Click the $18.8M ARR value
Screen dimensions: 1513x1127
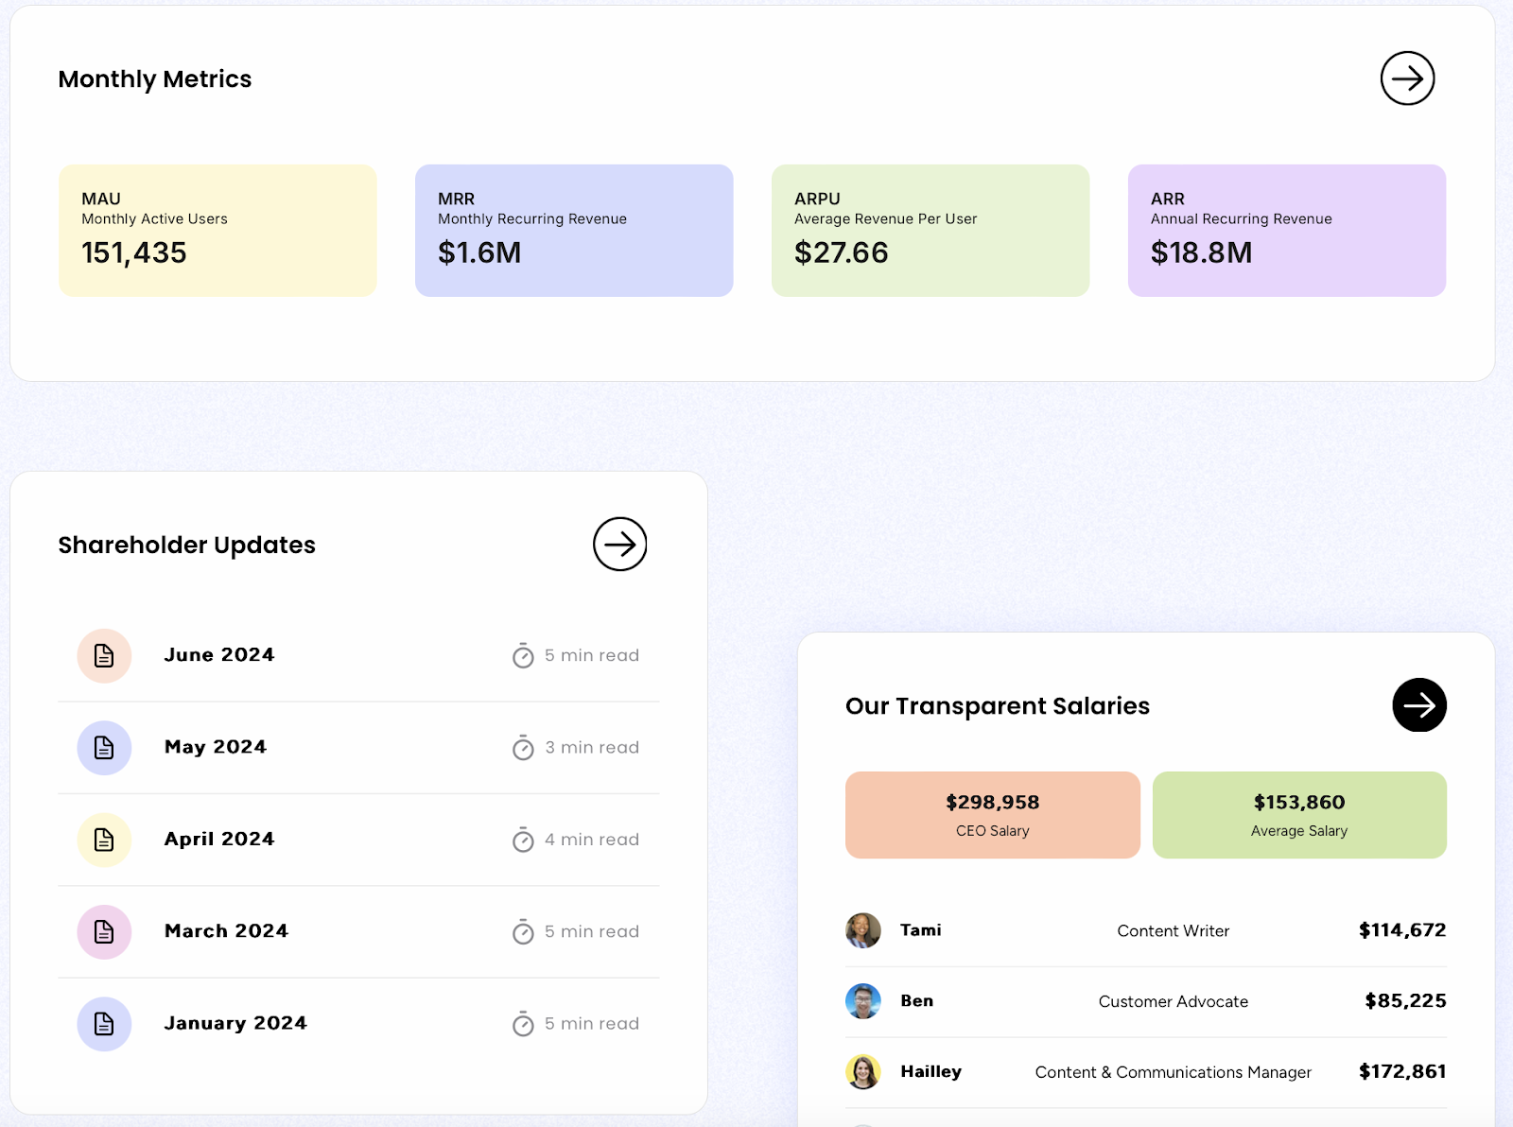click(1202, 252)
